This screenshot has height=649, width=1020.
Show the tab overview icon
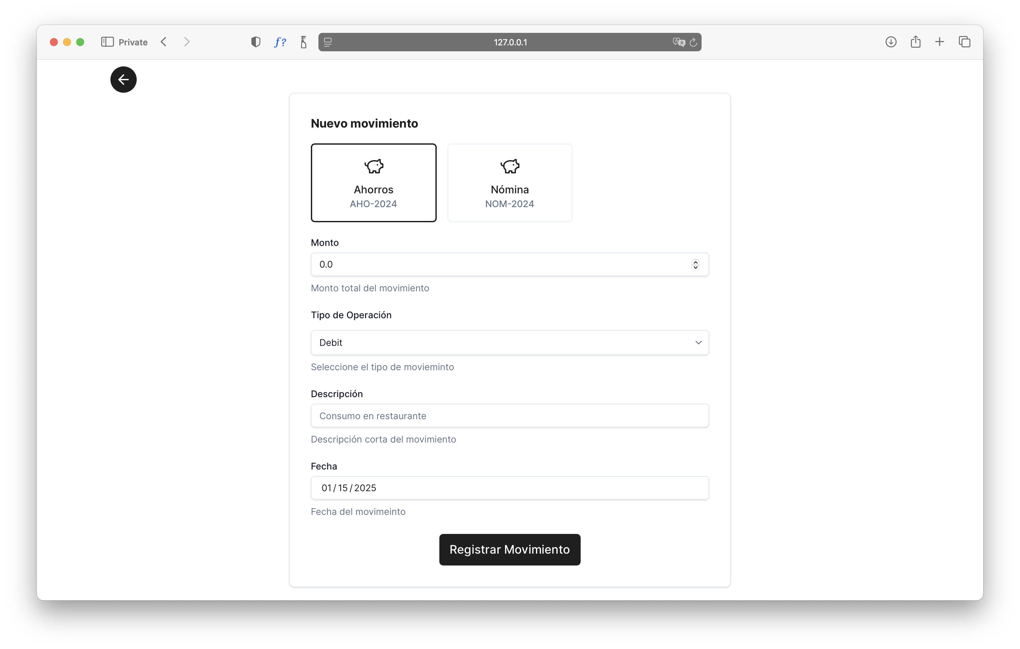tap(964, 42)
